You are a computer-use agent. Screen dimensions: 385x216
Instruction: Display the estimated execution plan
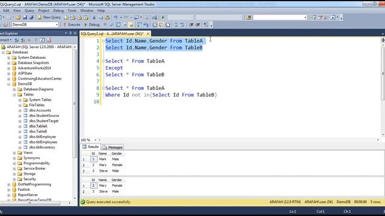tap(118, 25)
